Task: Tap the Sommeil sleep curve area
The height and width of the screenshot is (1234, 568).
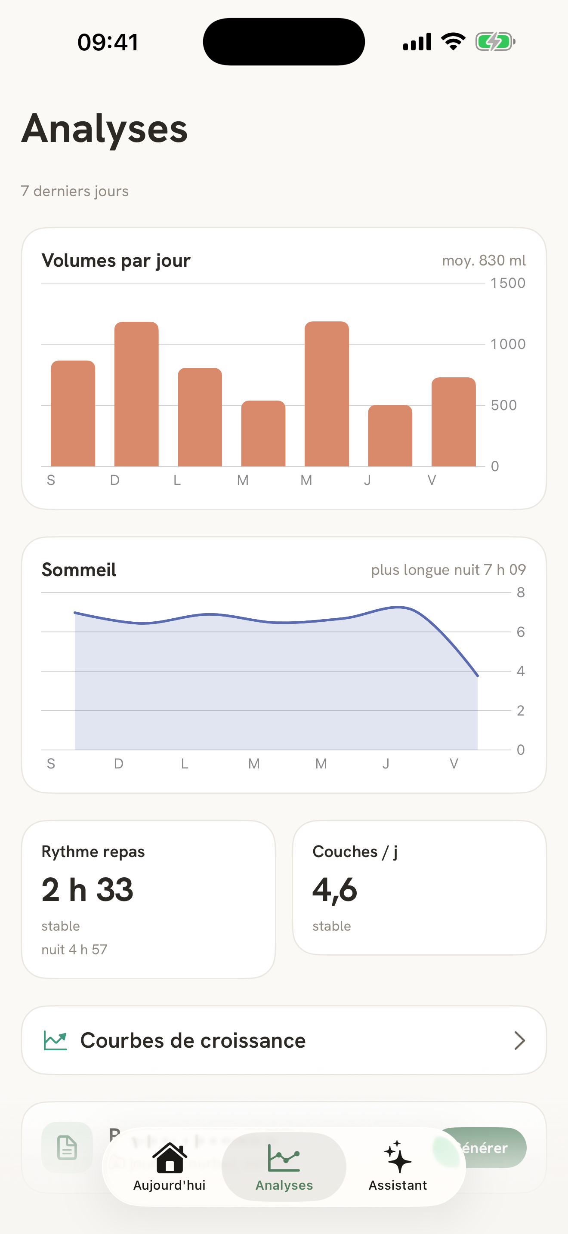Action: (276, 685)
